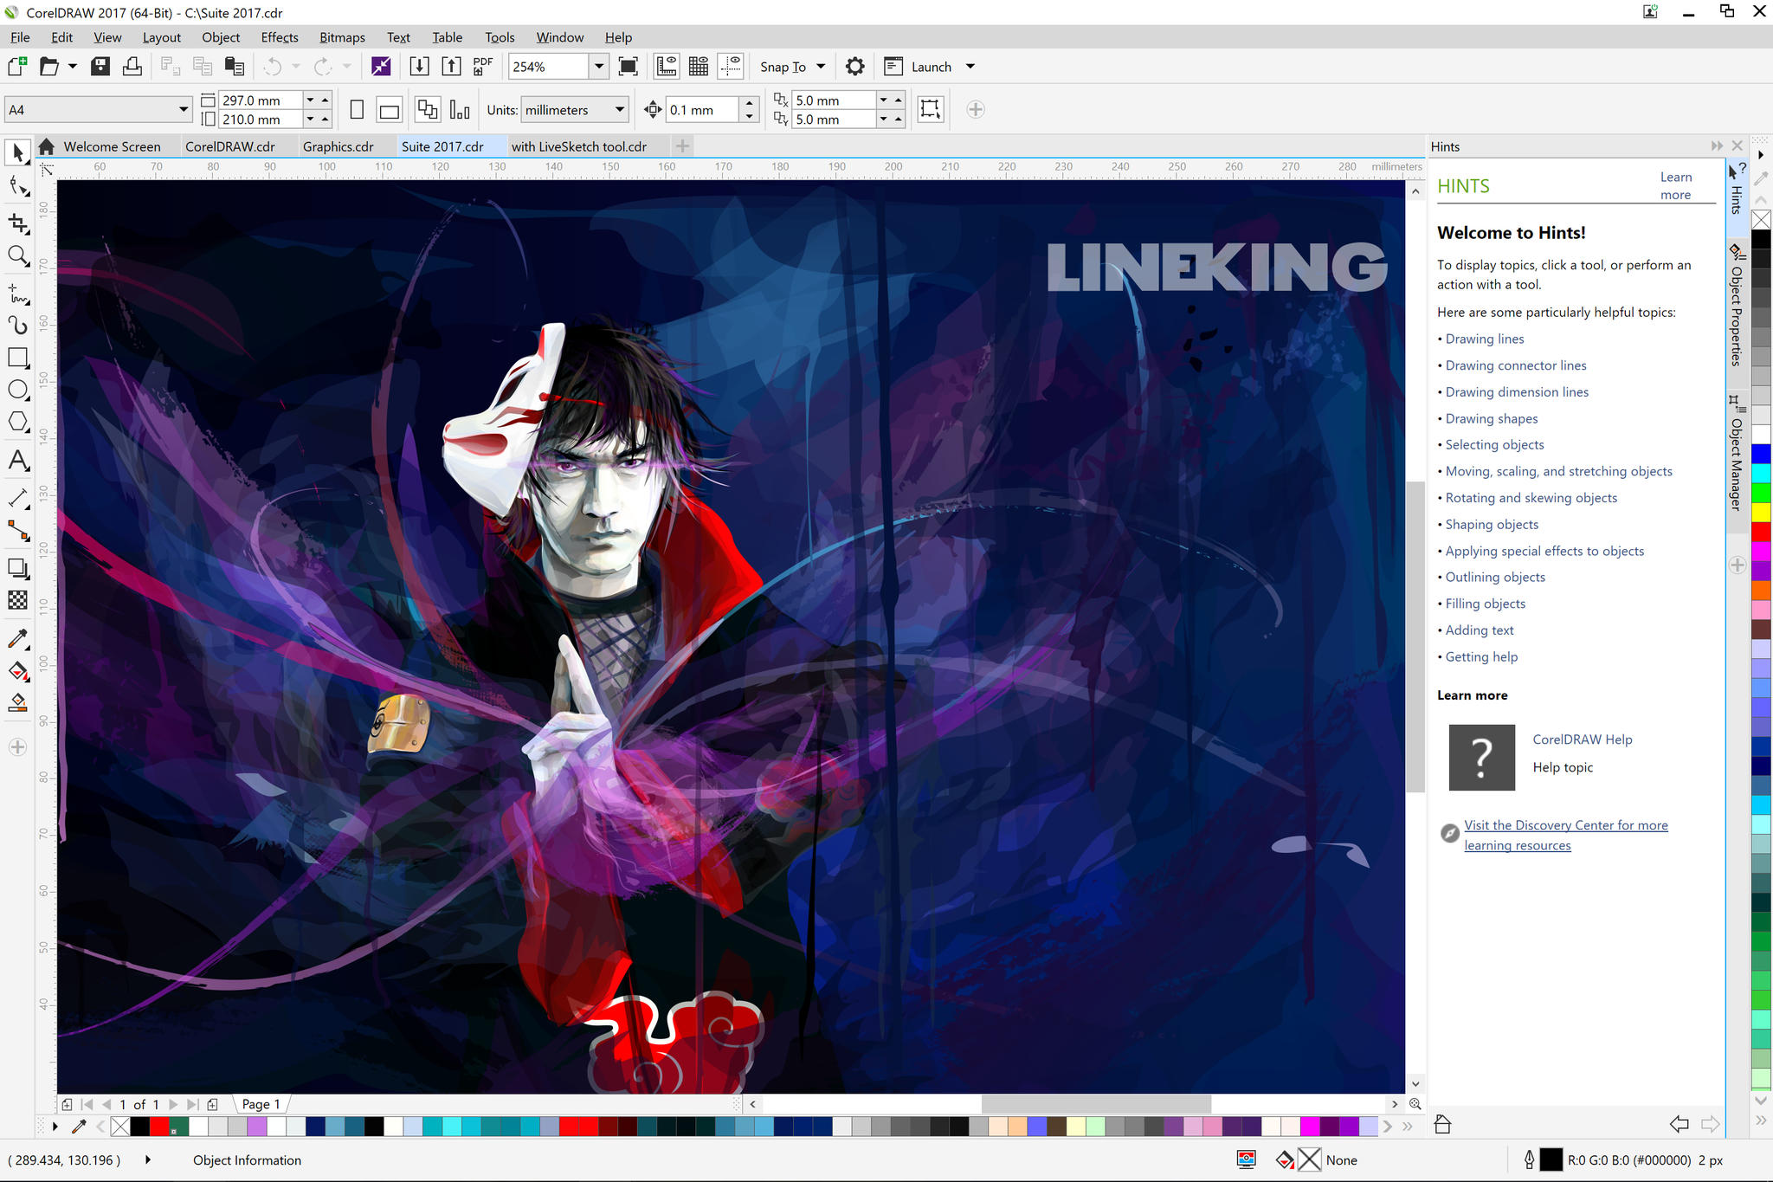Click the horizontal scrollbar thumb
1773x1182 pixels.
pyautogui.click(x=1095, y=1104)
